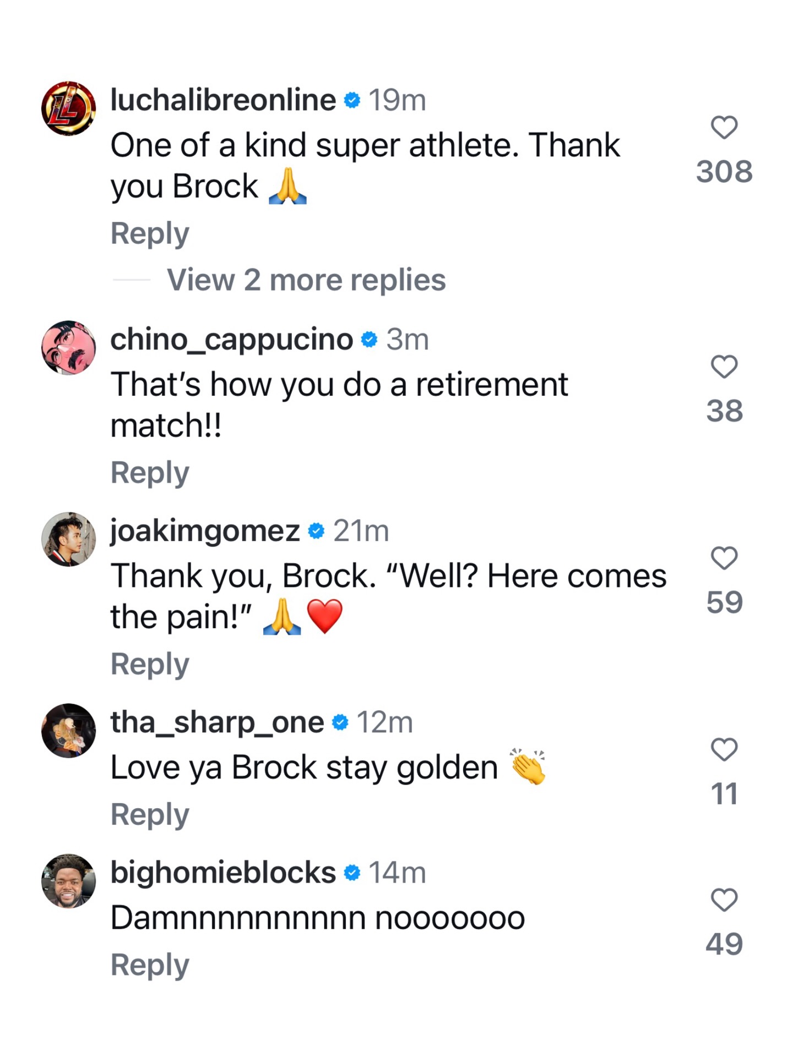Tap tha_sharp_one's avatar image

coord(68,731)
